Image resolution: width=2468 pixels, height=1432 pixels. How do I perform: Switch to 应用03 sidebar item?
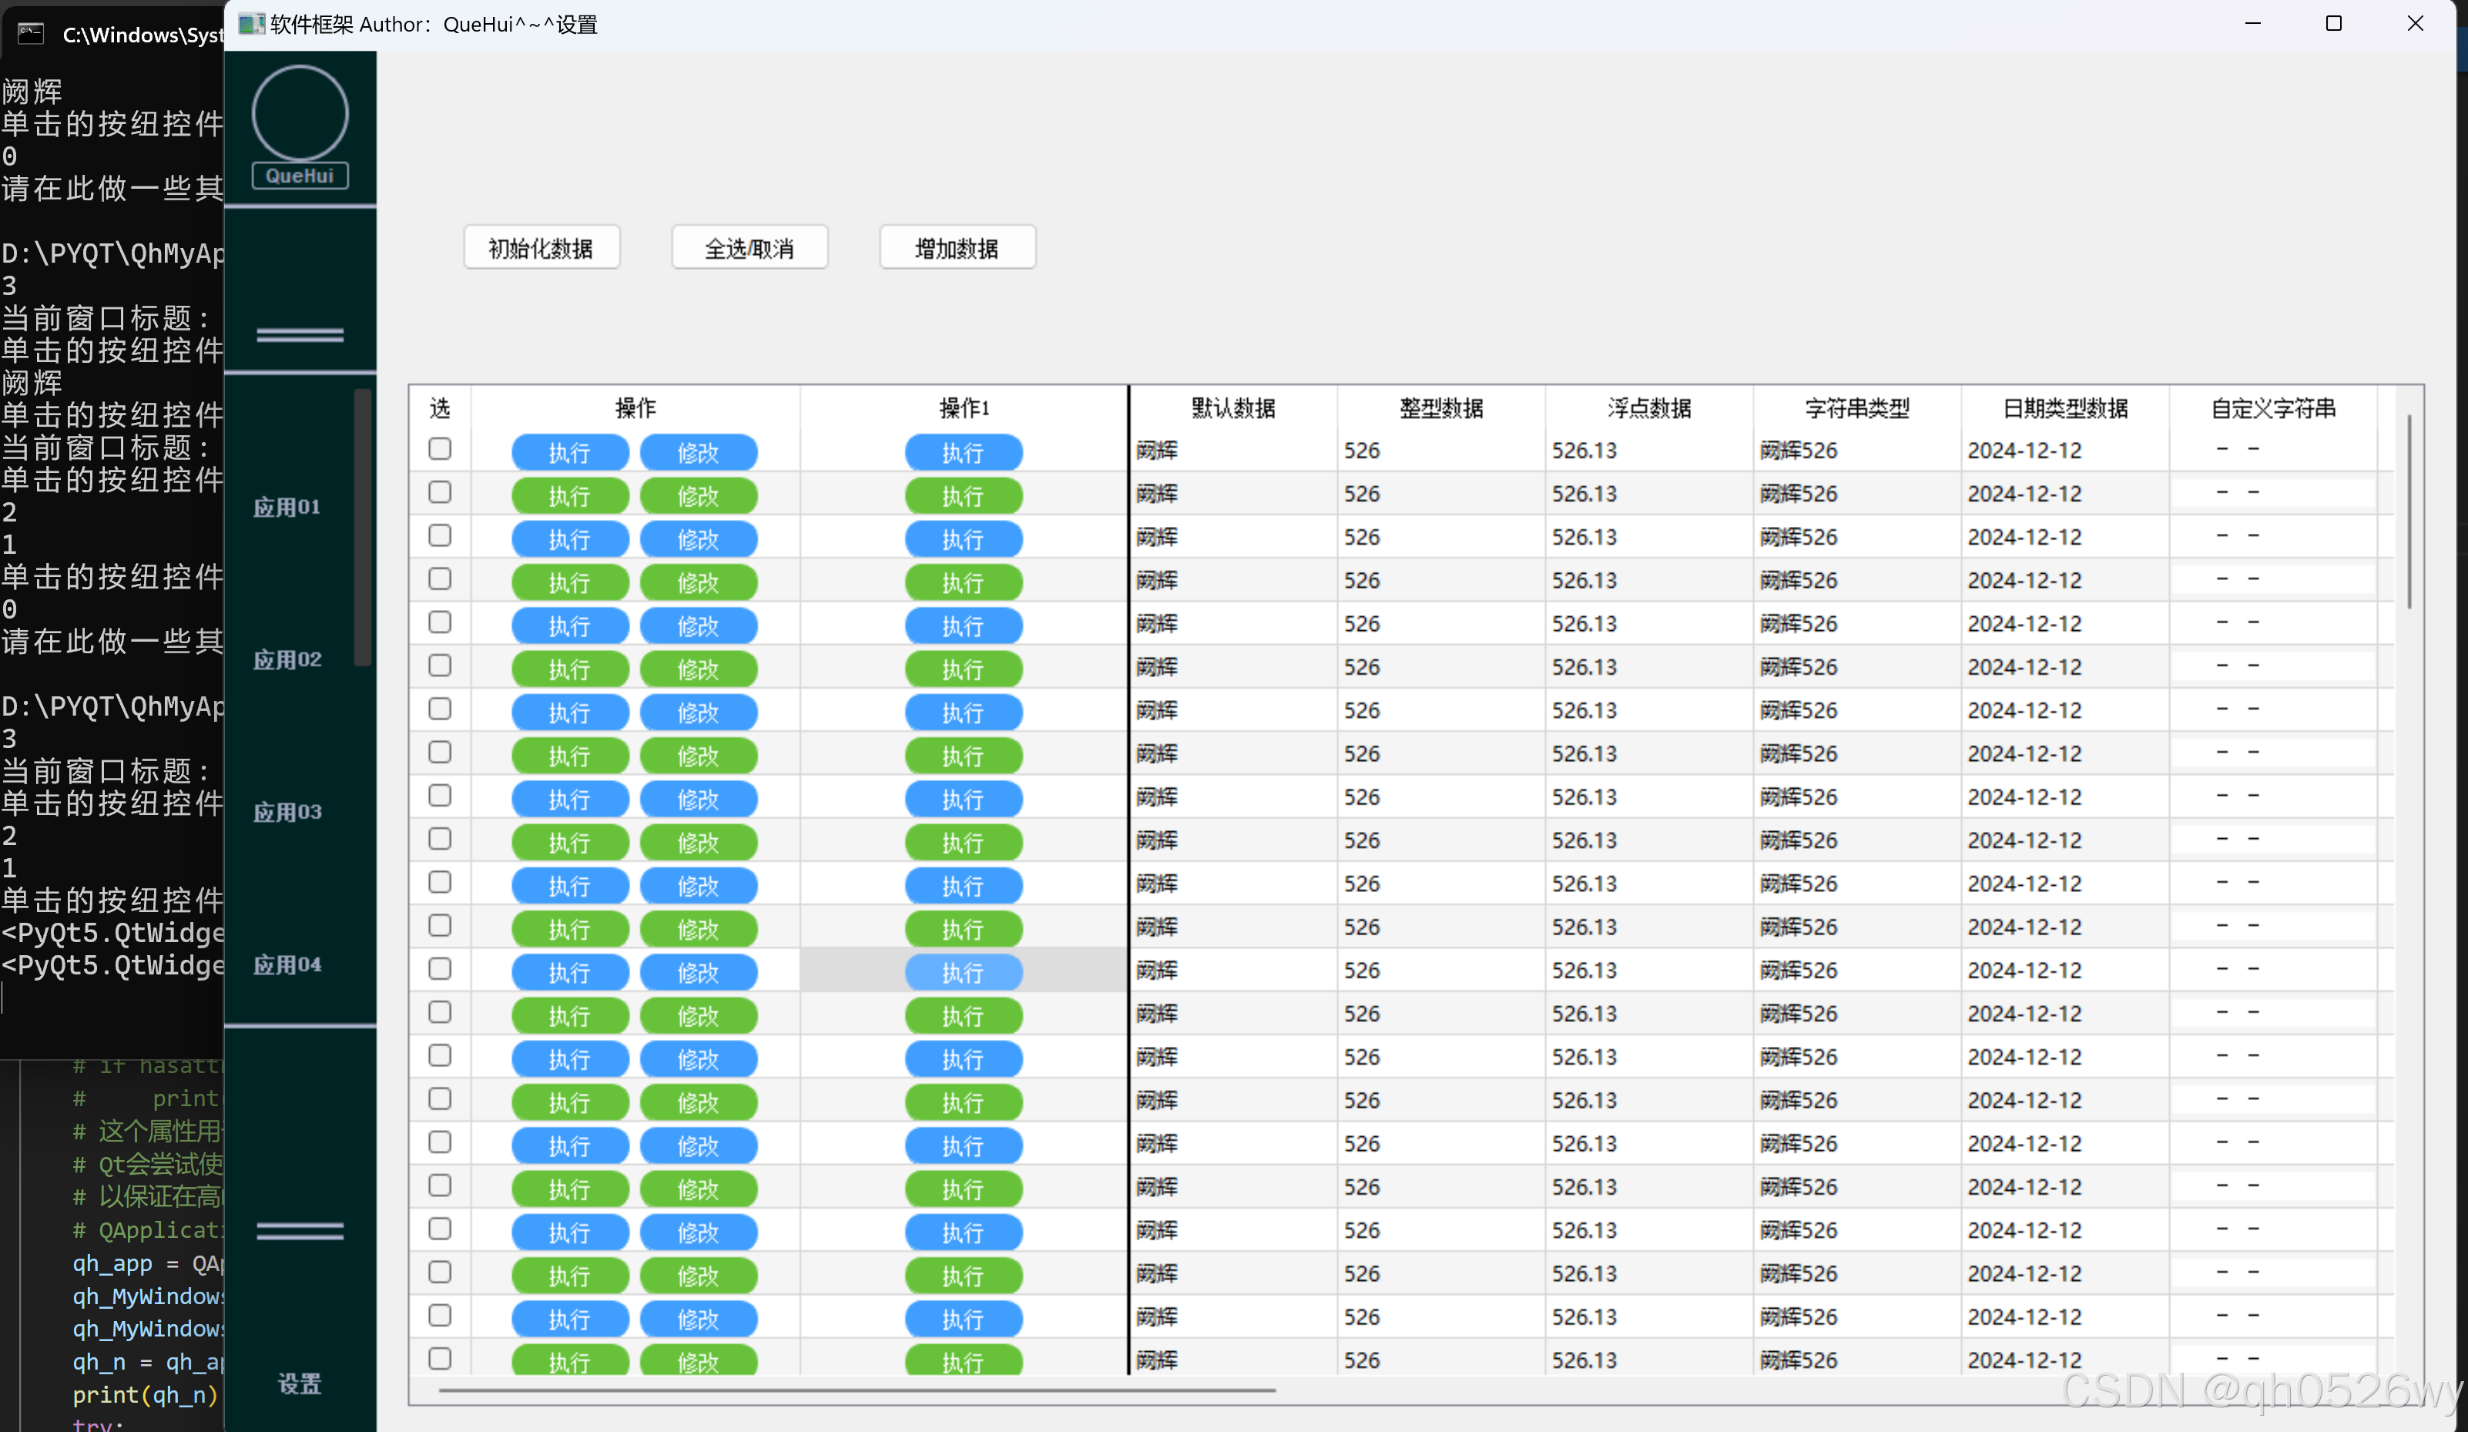pos(287,812)
